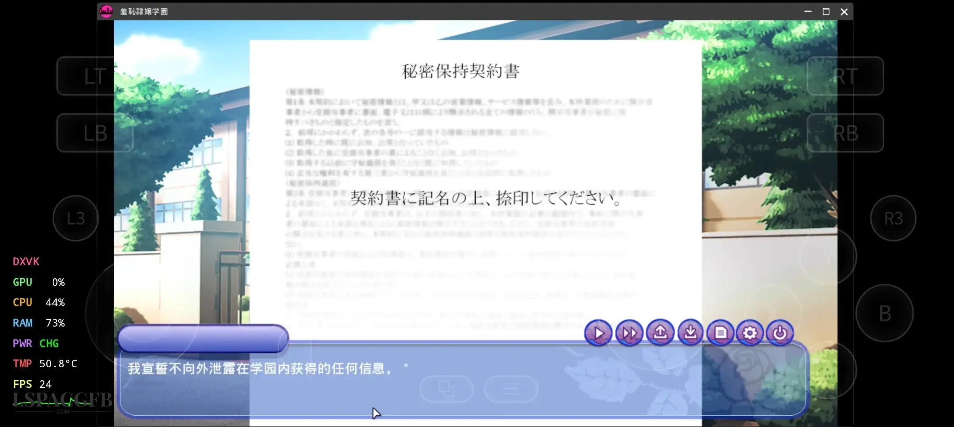Tap the L3 virtual stick button

(x=76, y=218)
